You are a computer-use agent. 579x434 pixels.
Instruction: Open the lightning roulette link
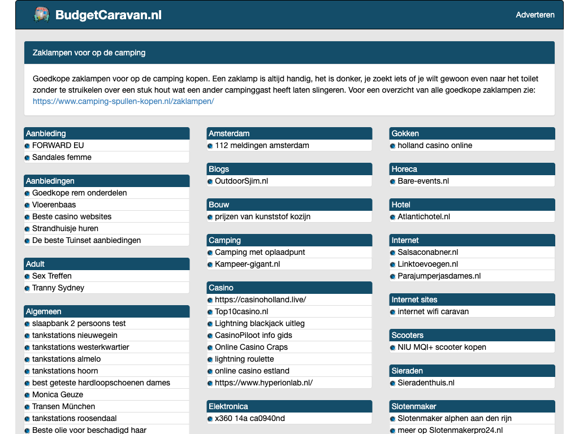click(244, 359)
